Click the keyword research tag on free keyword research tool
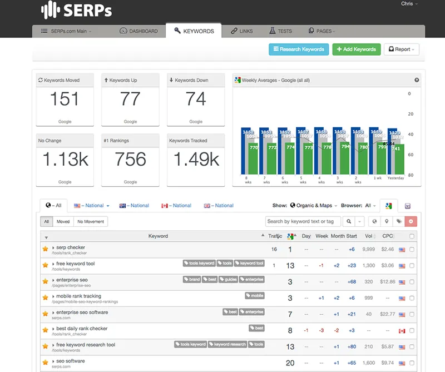The height and width of the screenshot is (372, 445). click(228, 345)
